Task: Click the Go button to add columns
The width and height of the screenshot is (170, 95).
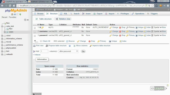Action: (83, 51)
